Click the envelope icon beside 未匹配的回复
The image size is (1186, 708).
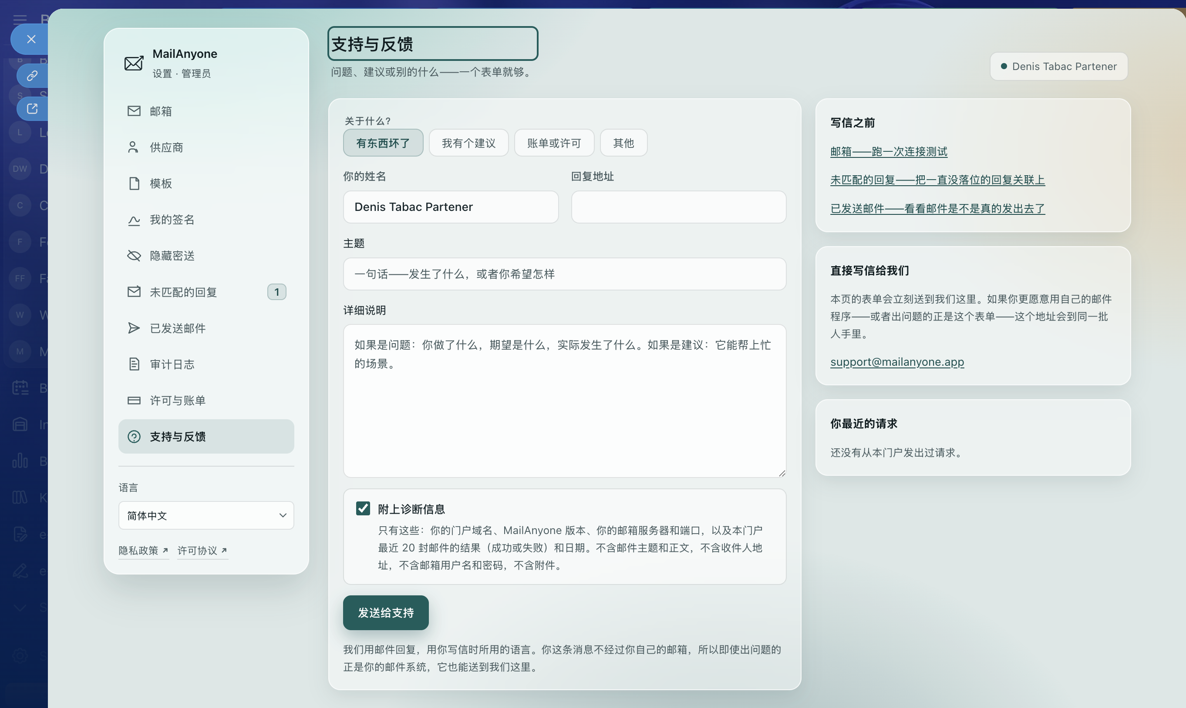pos(134,291)
